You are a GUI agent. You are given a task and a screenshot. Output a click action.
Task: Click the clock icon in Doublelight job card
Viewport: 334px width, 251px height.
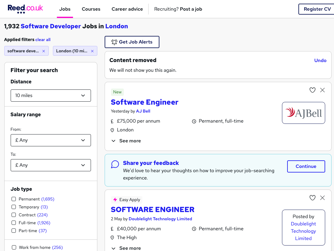[194, 229]
